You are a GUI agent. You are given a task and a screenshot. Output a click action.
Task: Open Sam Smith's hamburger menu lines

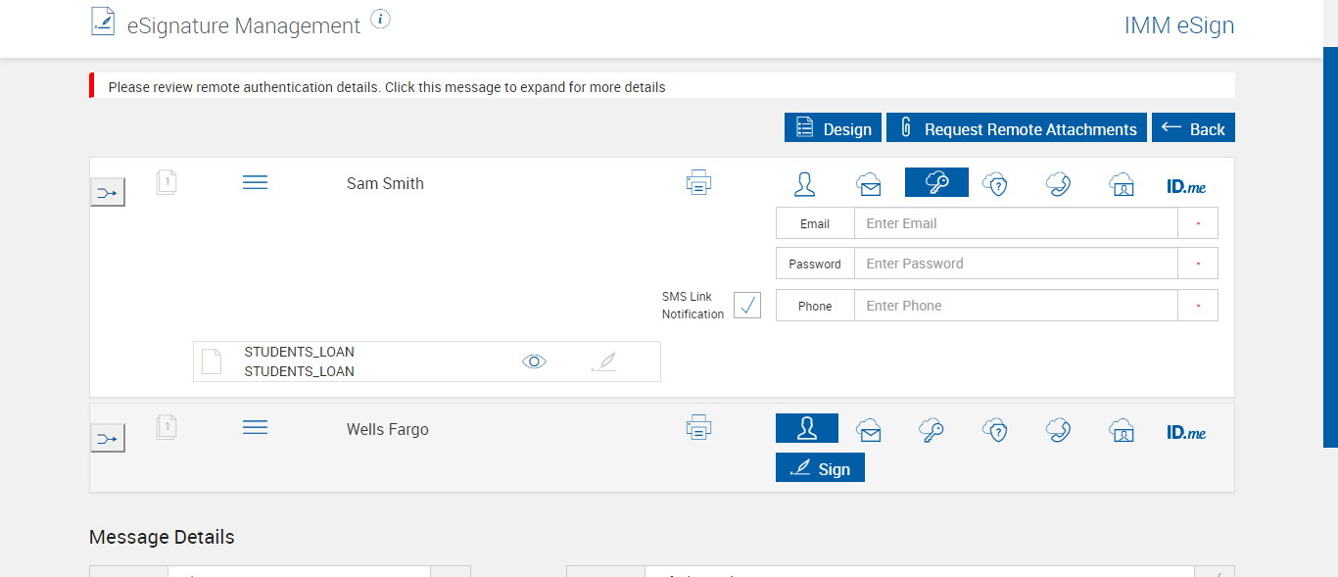[x=255, y=183]
